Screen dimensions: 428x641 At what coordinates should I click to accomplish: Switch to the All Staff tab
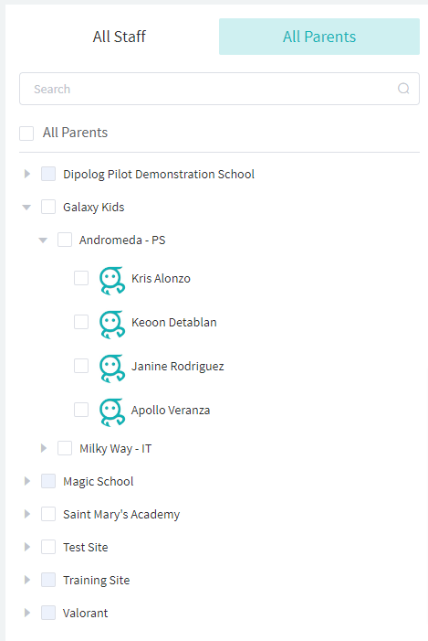click(120, 37)
